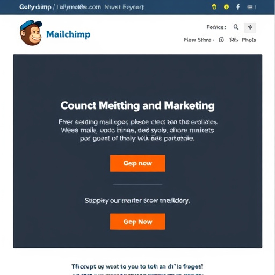Click the lower orange "Gep Now" button
Screen dimensions: 275x275
point(137,222)
